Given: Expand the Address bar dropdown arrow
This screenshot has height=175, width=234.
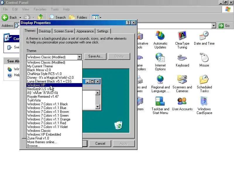Looking at the screenshot, I should click(214, 26).
